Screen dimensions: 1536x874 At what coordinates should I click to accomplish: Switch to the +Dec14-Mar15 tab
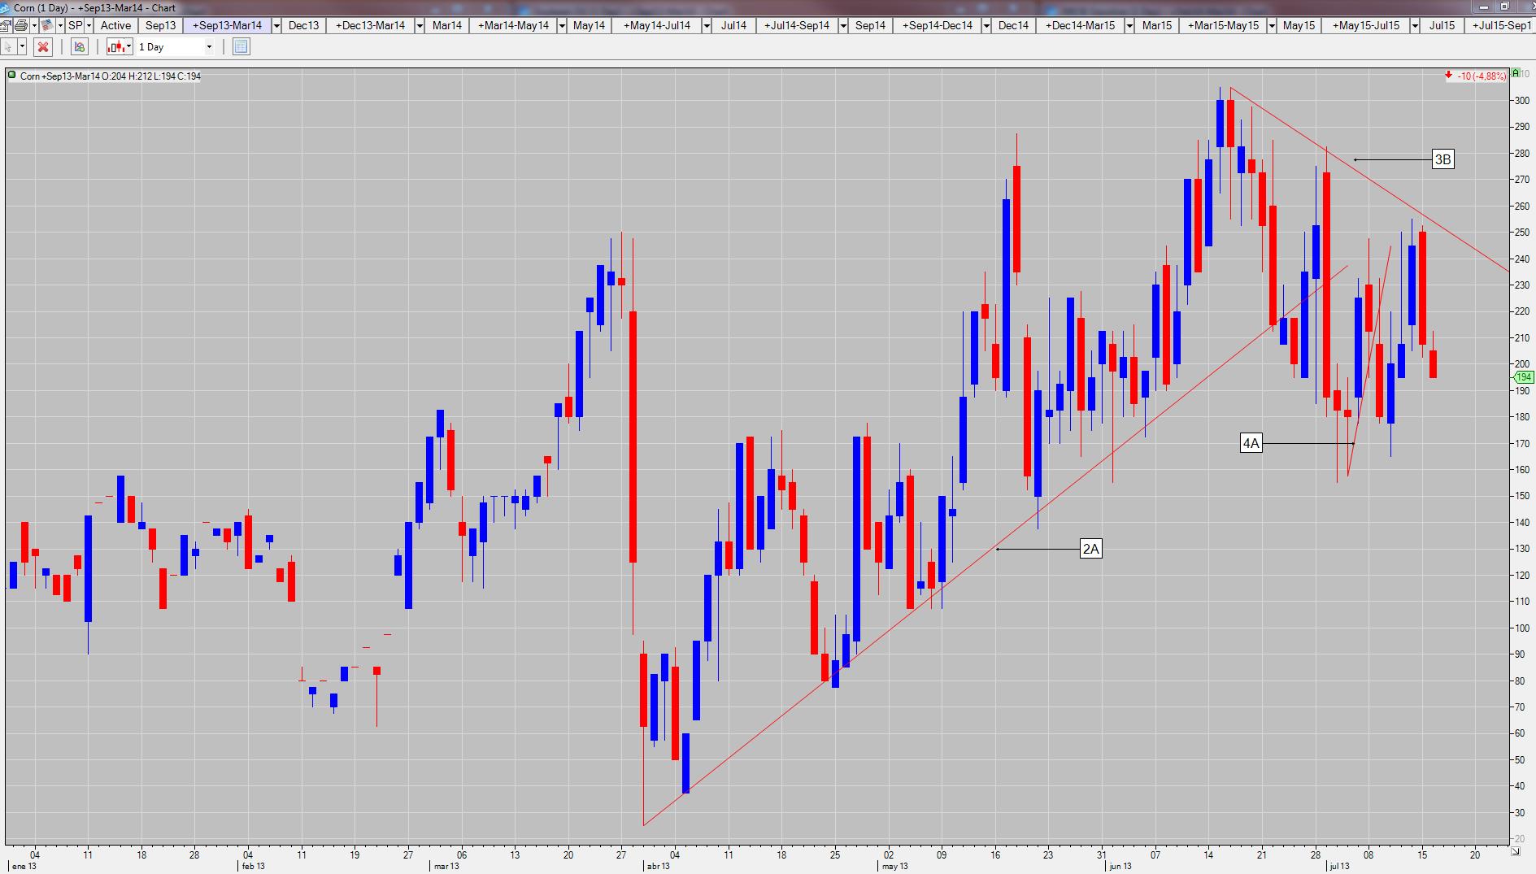click(1081, 25)
